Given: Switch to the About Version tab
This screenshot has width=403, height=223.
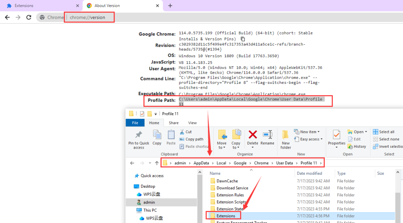Looking at the screenshot, I should [x=123, y=5].
